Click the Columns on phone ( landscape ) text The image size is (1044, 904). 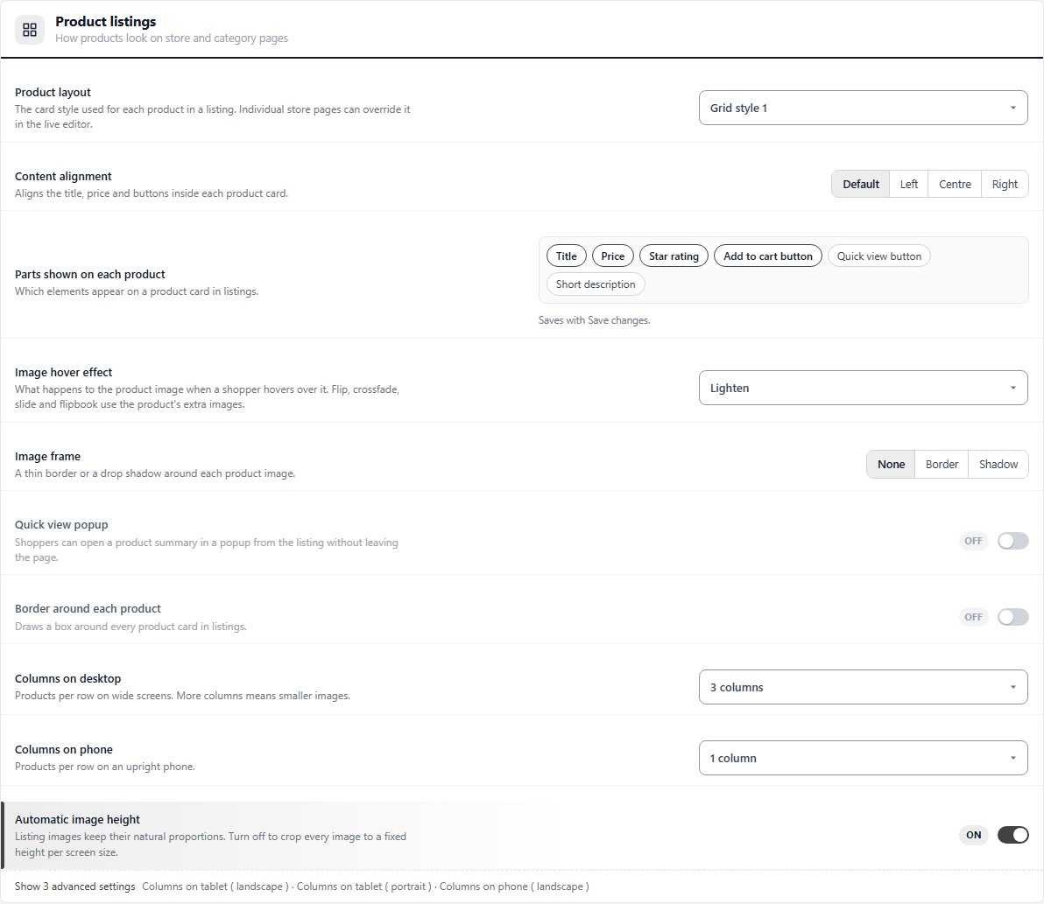tap(514, 886)
